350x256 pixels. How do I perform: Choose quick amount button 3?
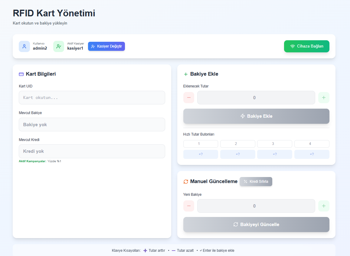pyautogui.click(x=274, y=144)
